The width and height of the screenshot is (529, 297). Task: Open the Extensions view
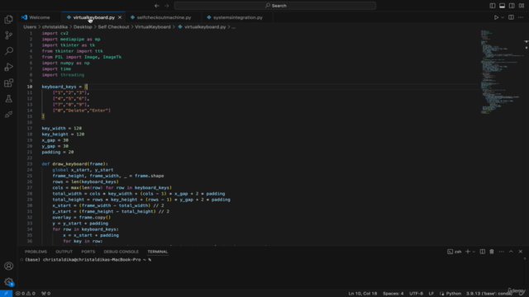point(9,82)
